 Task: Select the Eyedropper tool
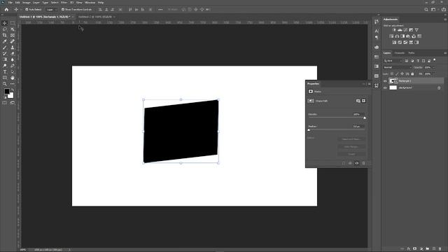coord(5,41)
